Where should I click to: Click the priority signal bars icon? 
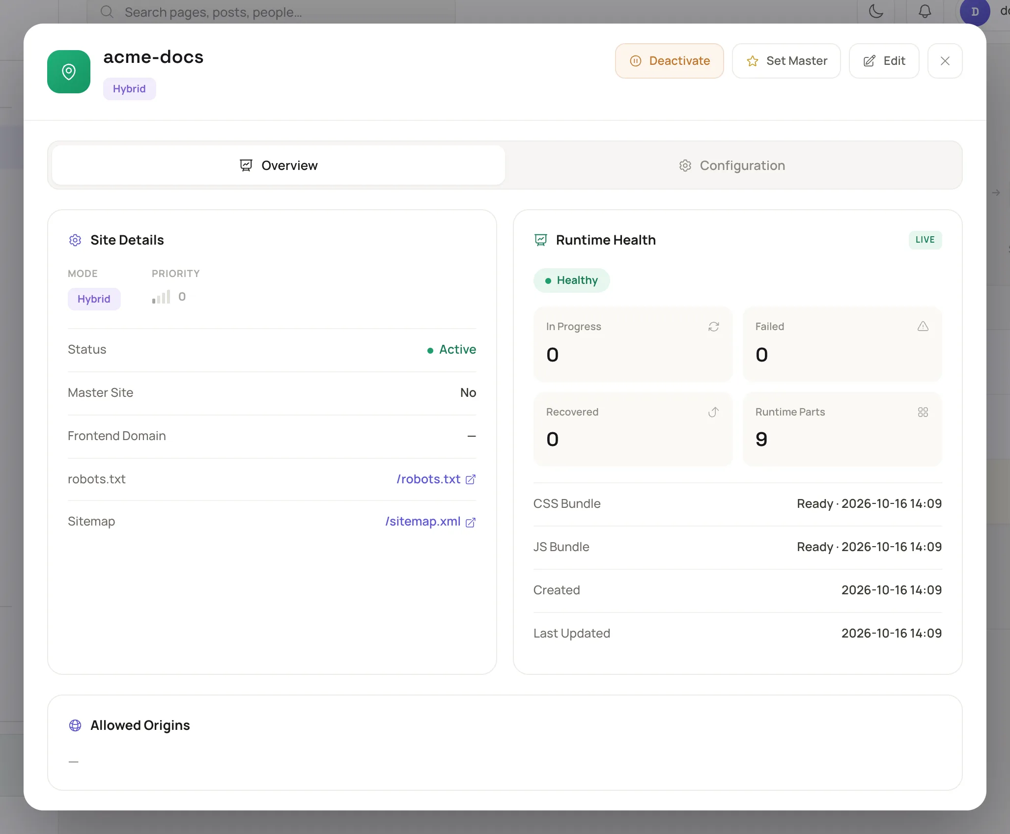click(161, 297)
